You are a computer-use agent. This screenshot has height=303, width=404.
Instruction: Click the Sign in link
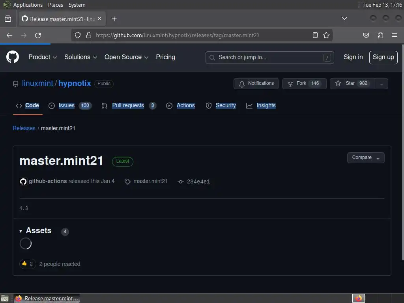pos(353,57)
